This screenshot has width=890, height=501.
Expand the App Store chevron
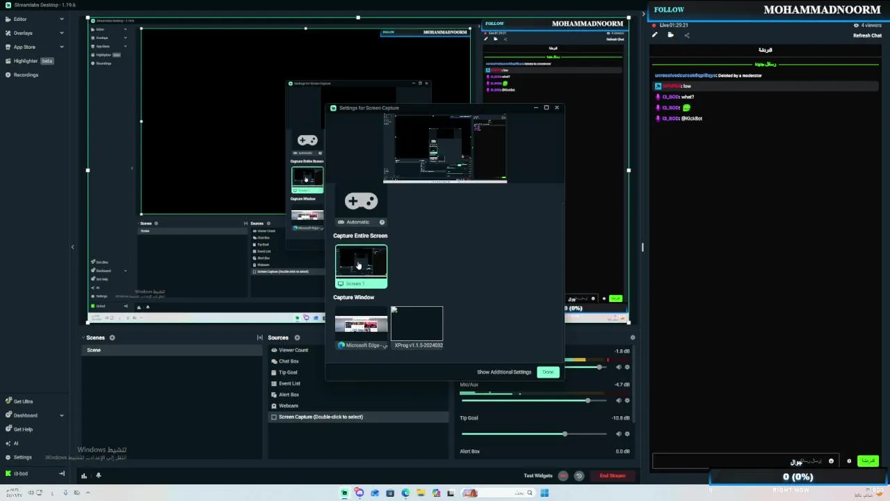coord(61,47)
